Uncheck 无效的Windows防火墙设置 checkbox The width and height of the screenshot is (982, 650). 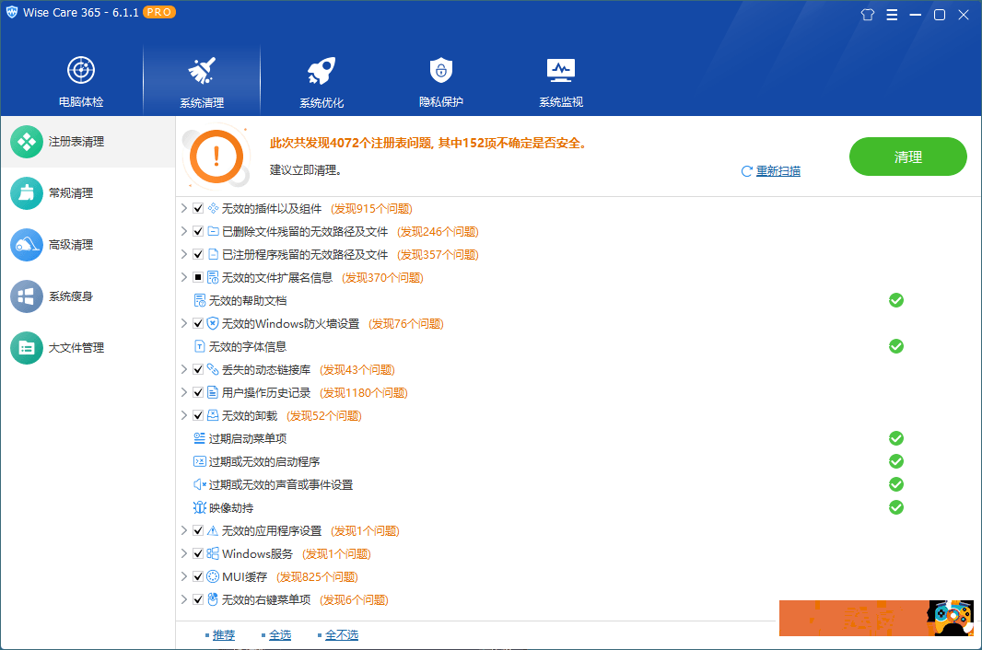[x=198, y=323]
